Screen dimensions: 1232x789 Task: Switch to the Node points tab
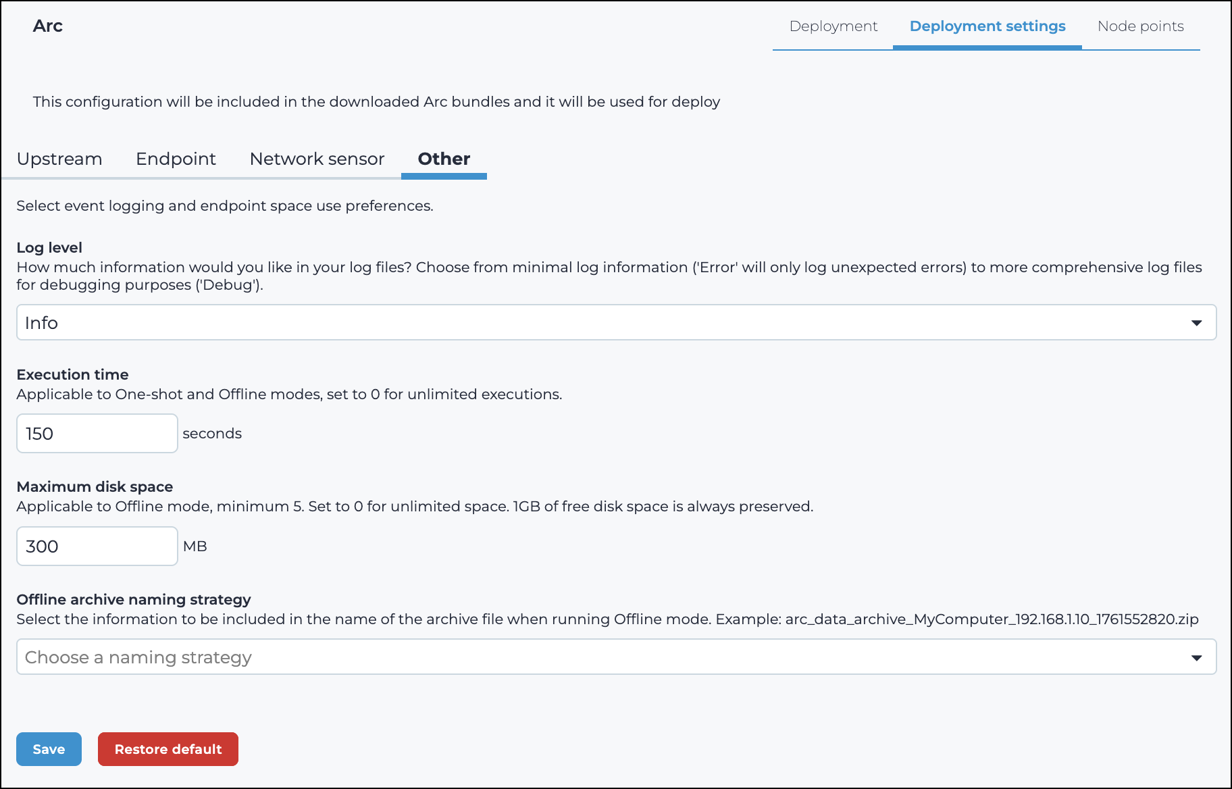click(1141, 26)
